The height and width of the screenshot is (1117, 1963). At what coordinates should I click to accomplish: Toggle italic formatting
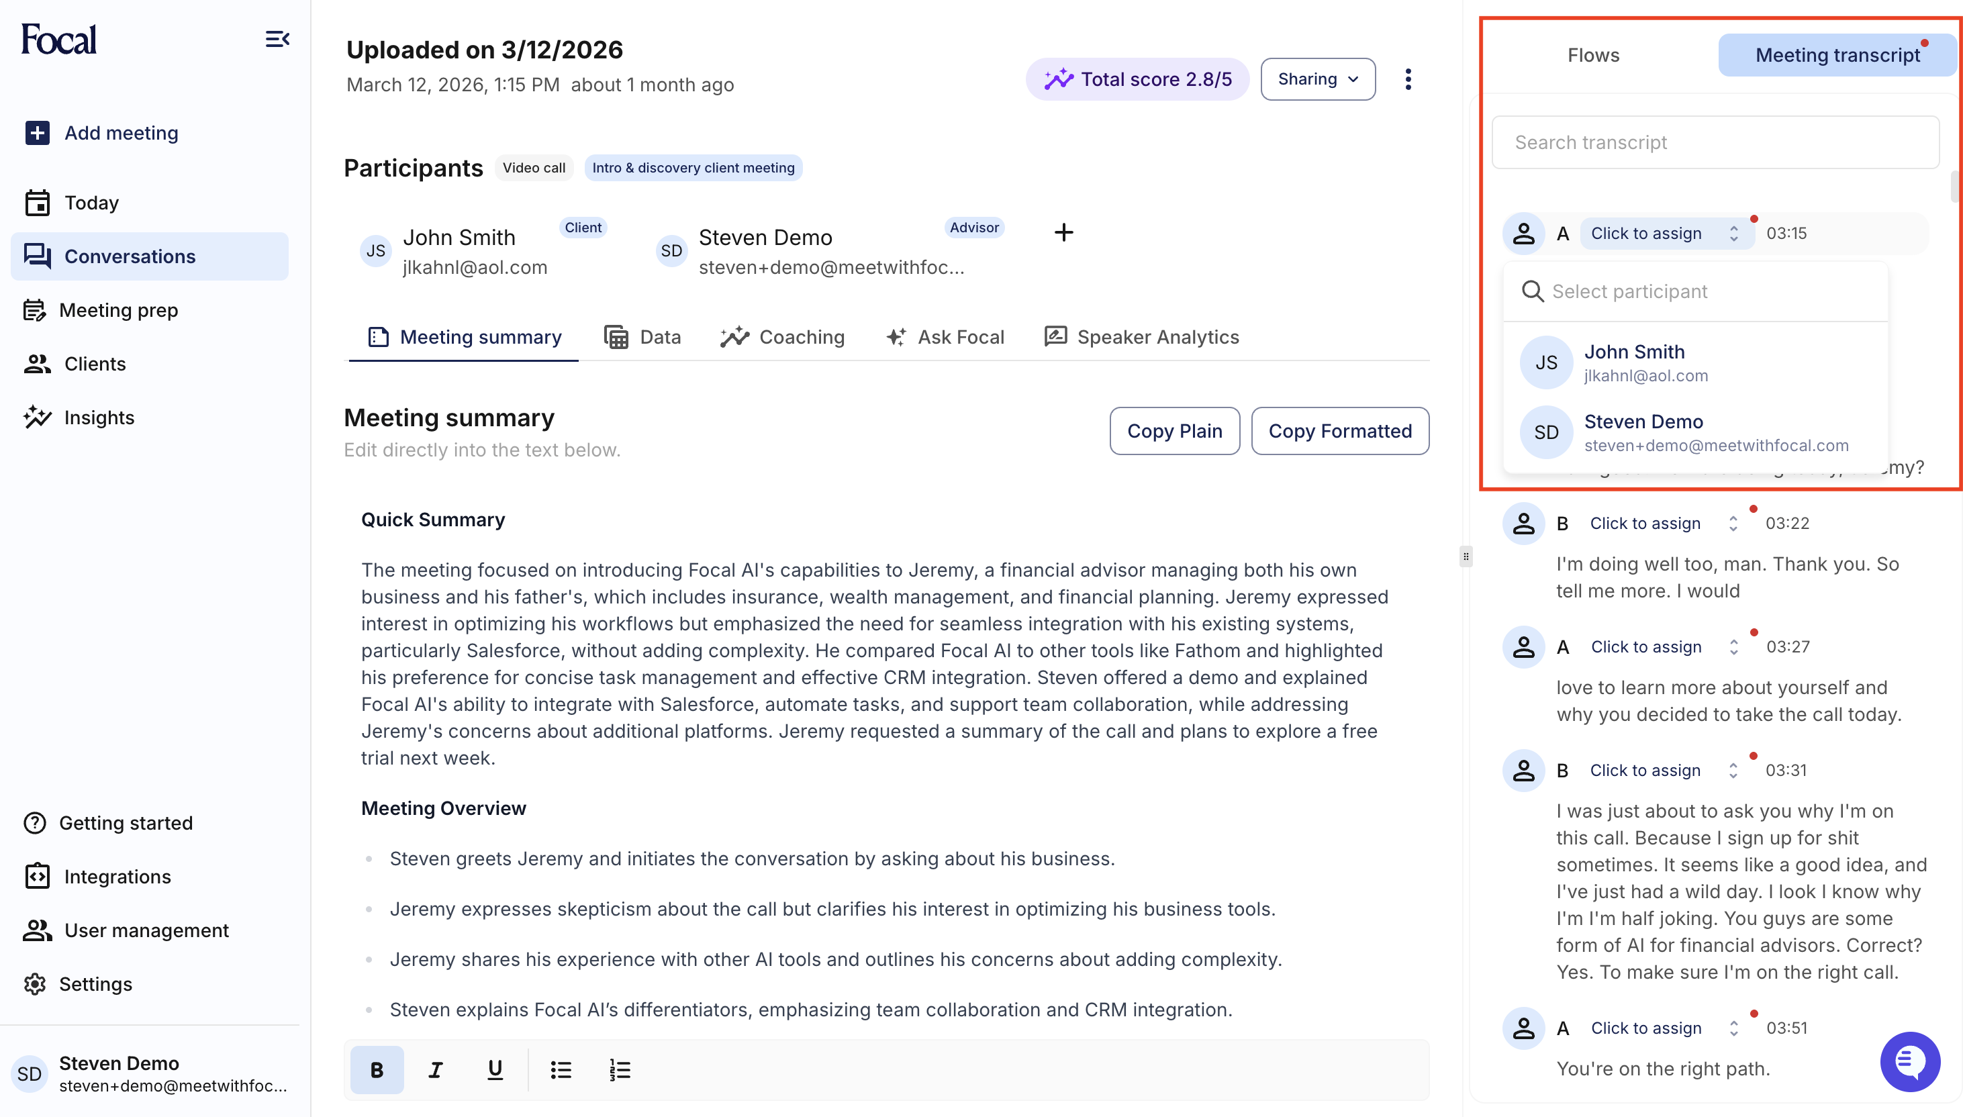point(435,1069)
